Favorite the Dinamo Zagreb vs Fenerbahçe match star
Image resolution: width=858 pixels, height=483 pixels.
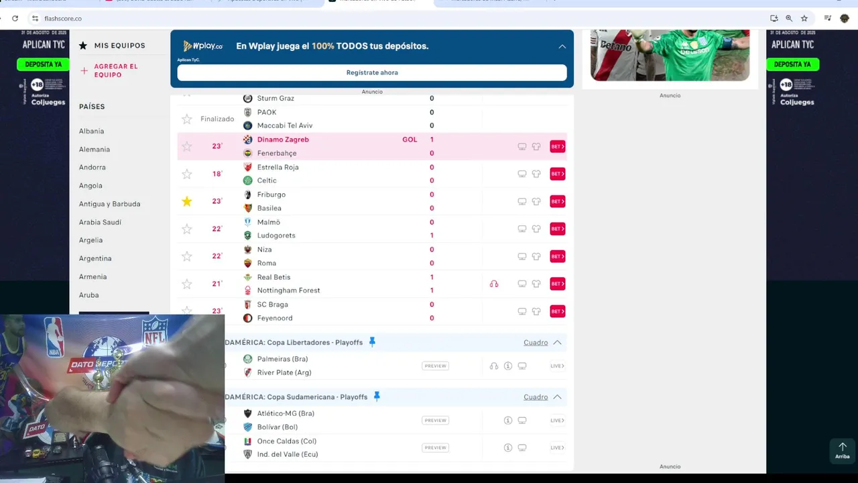(187, 146)
